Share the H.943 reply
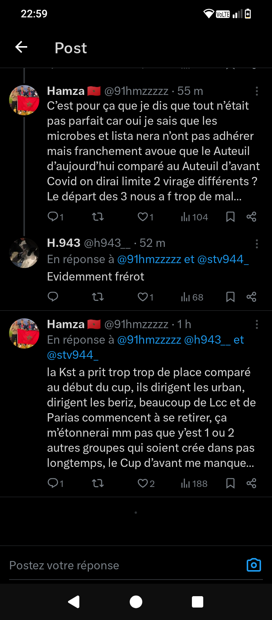Image resolution: width=272 pixels, height=620 pixels. 251,297
